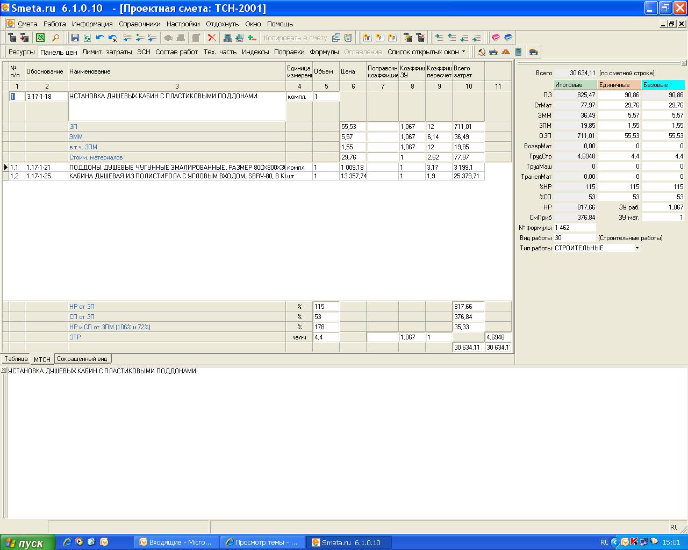Click the red X delete icon
Screen dimensions: 688x550
pyautogui.click(x=212, y=38)
